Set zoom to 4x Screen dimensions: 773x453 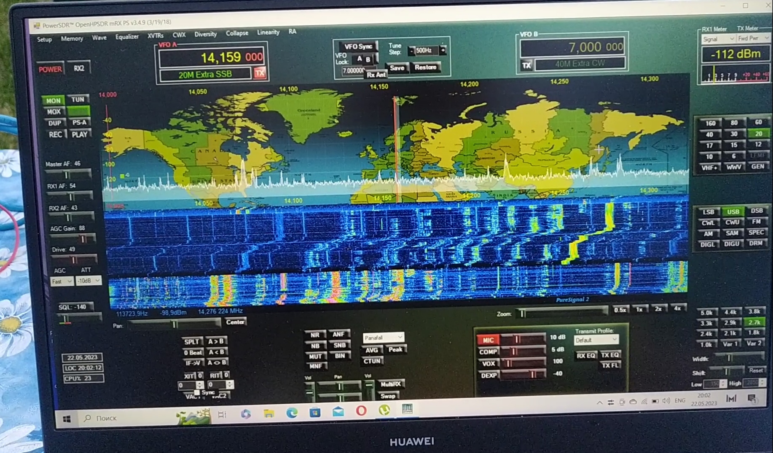tap(677, 308)
